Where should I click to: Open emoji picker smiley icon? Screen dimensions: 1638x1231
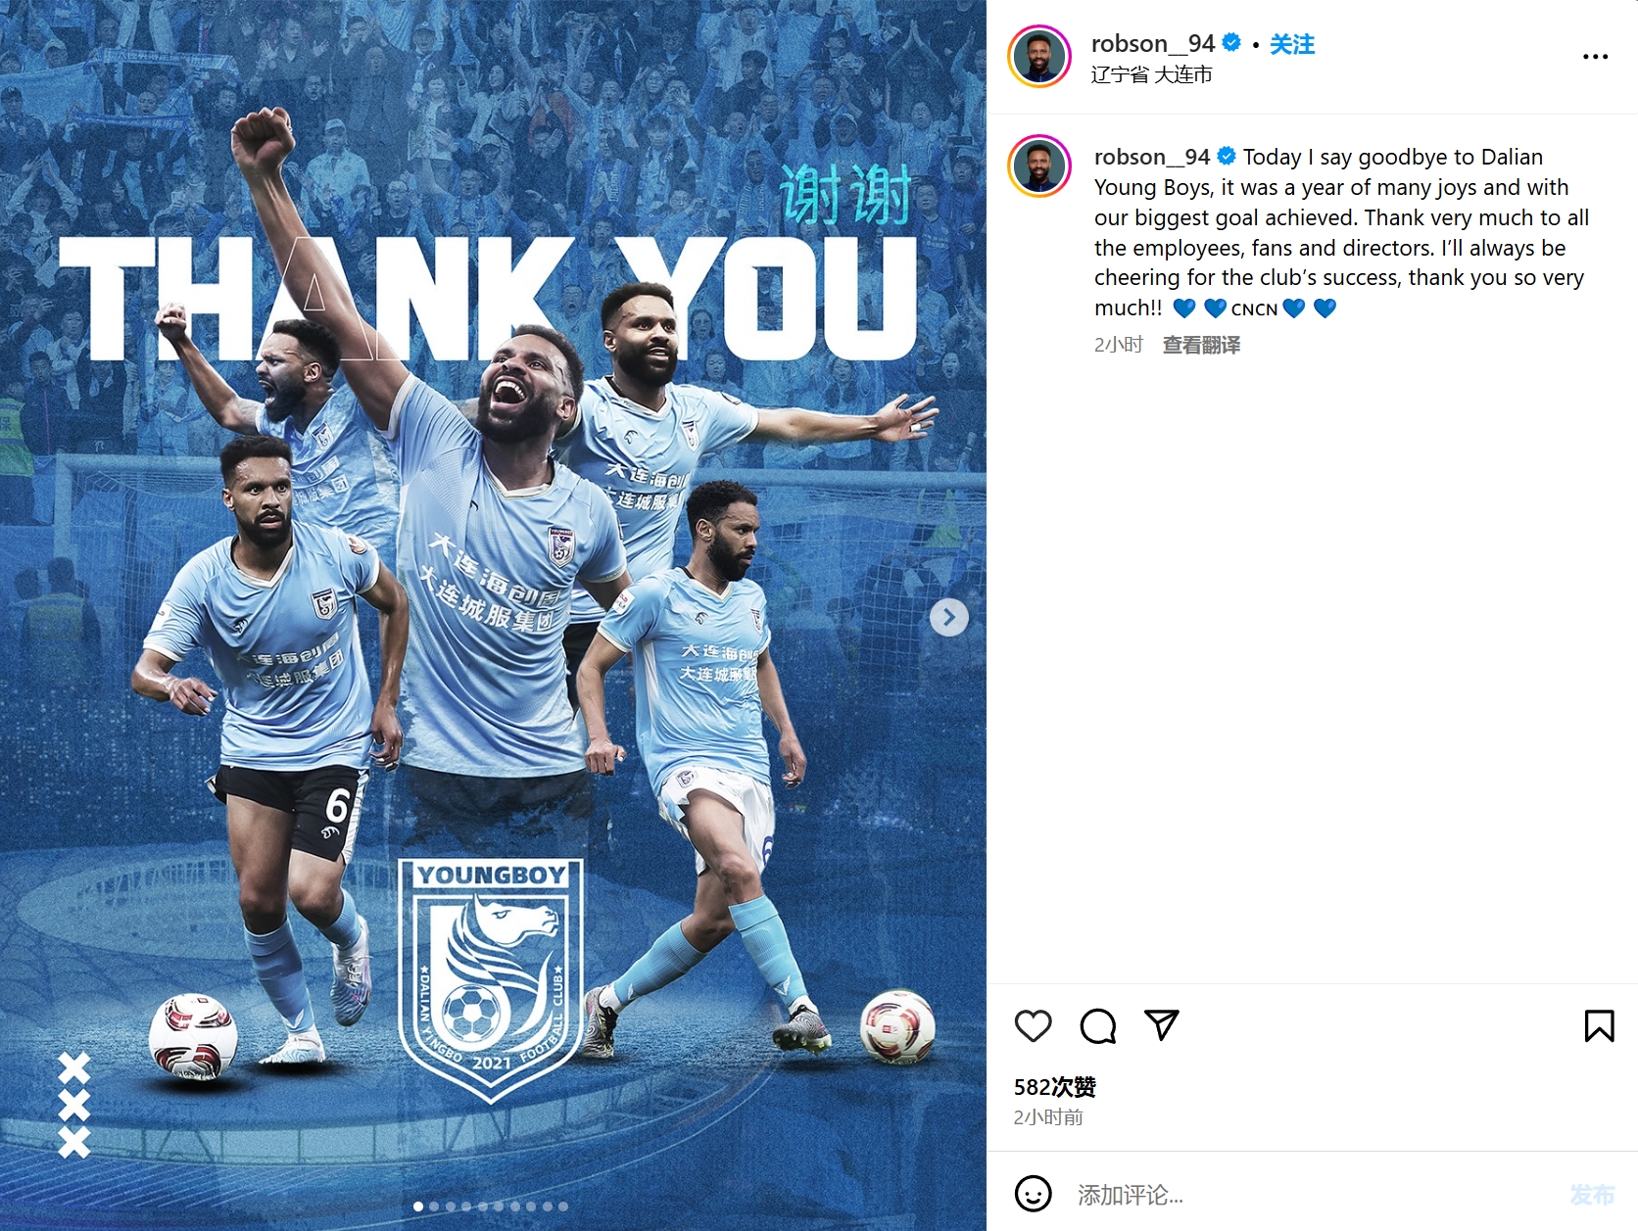pos(1033,1194)
